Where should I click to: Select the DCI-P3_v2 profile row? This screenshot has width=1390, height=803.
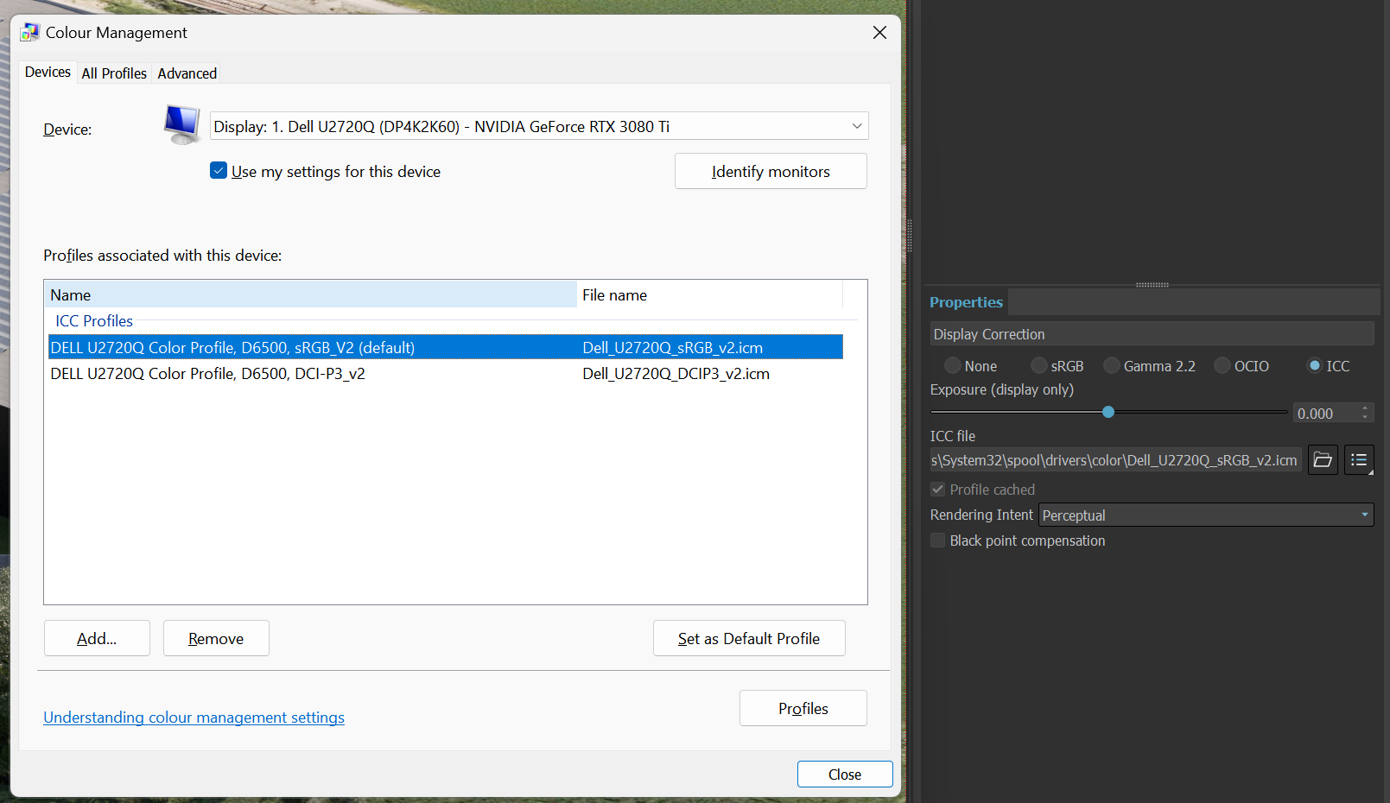point(446,373)
